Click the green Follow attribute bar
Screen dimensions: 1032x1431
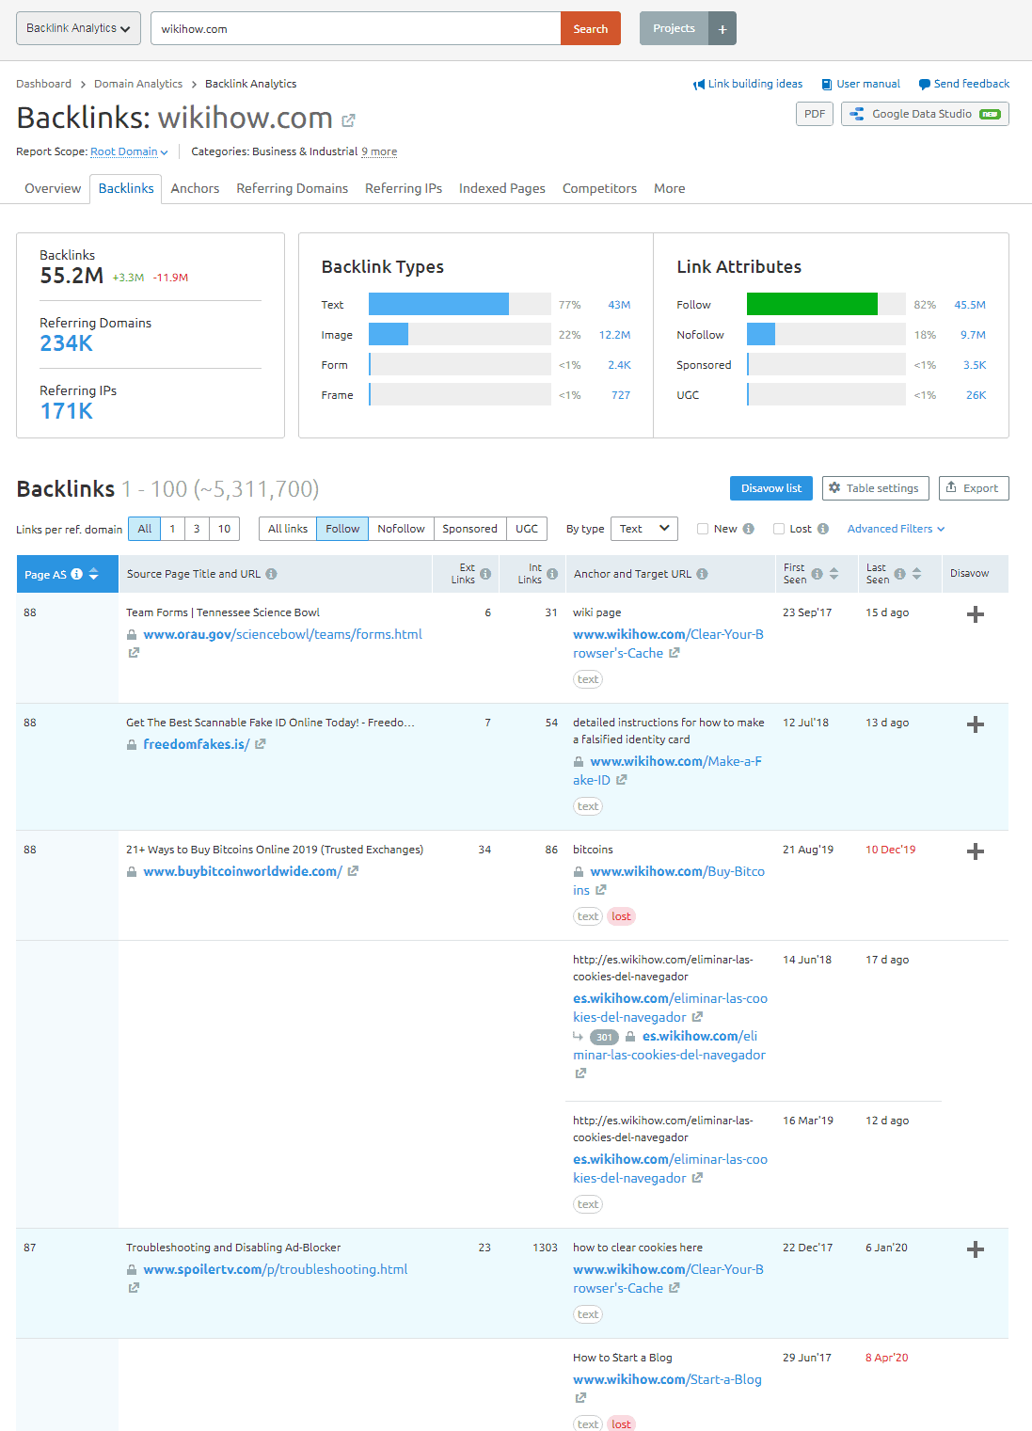click(x=811, y=304)
